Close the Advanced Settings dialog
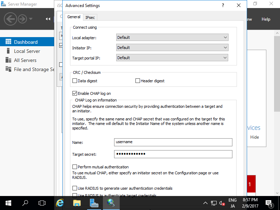This screenshot has width=280, height=210. point(239,5)
